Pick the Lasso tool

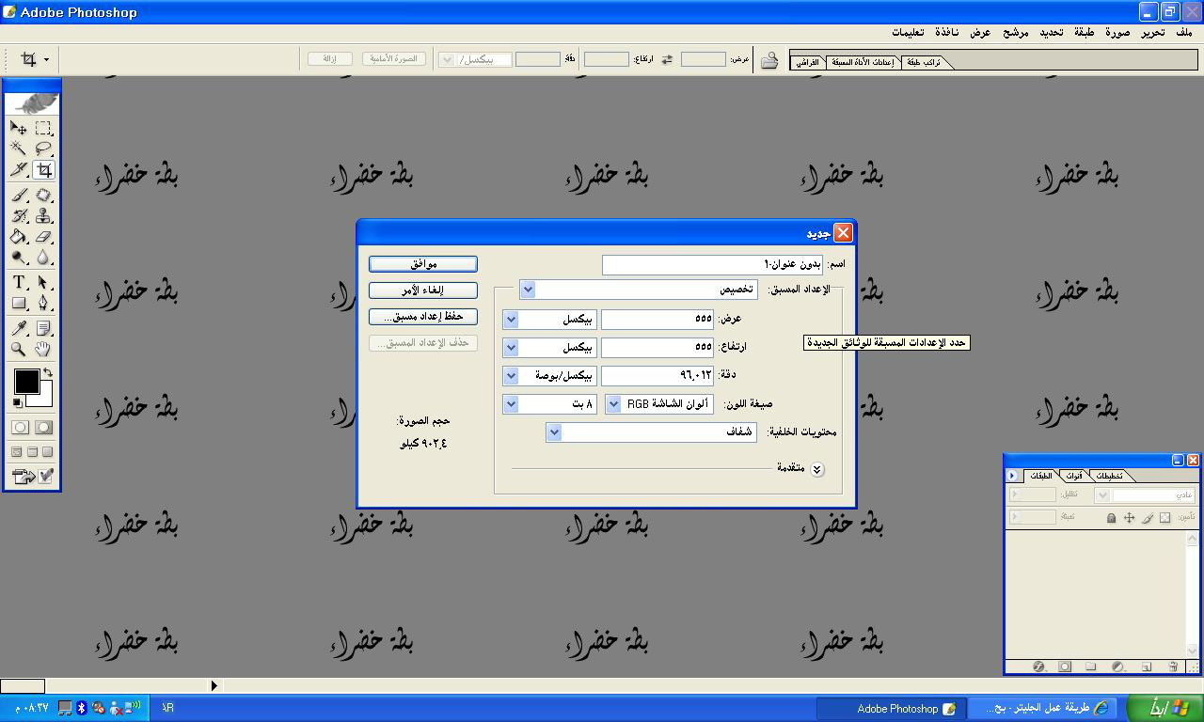43,149
